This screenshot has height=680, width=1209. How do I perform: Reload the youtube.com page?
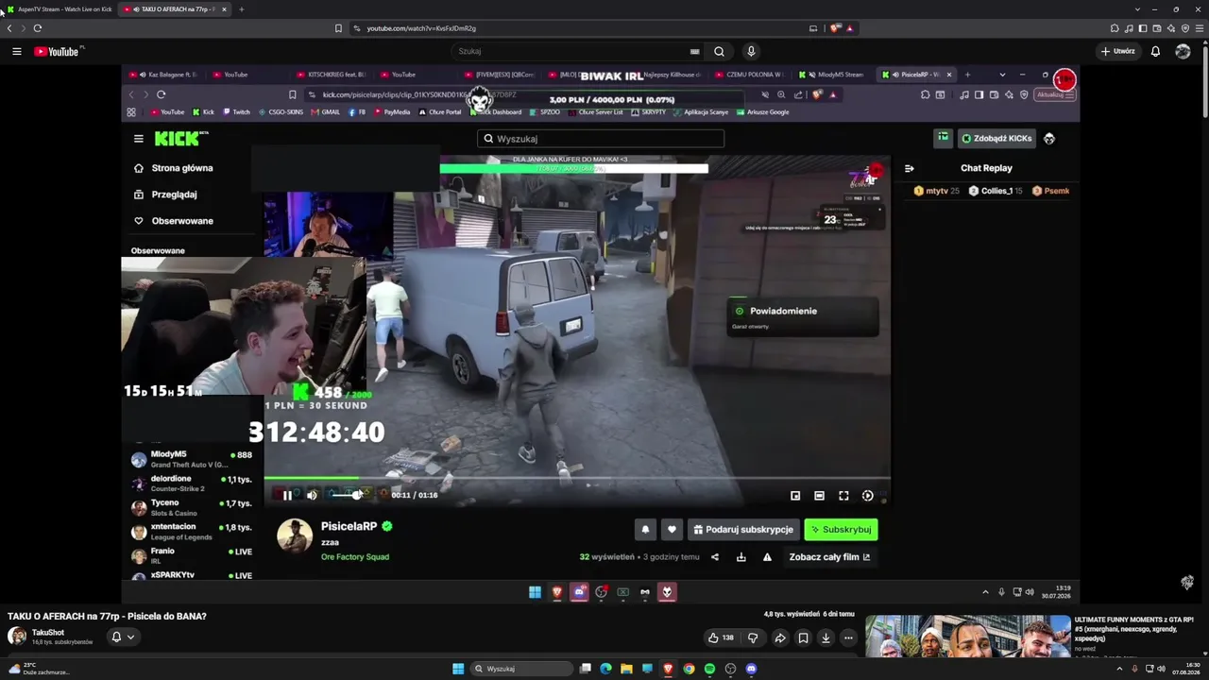38,28
